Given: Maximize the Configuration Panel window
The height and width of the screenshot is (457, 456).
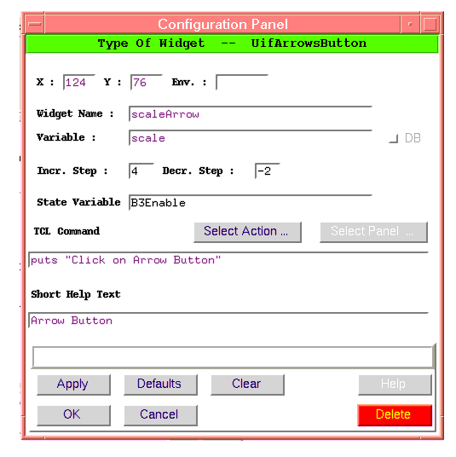Looking at the screenshot, I should click(430, 24).
